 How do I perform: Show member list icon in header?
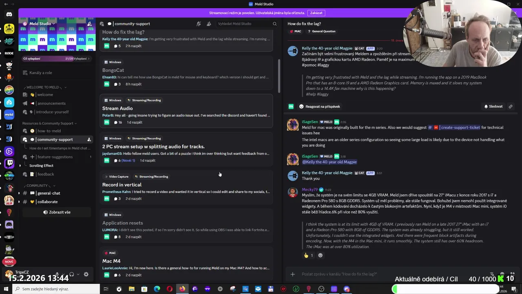click(209, 24)
